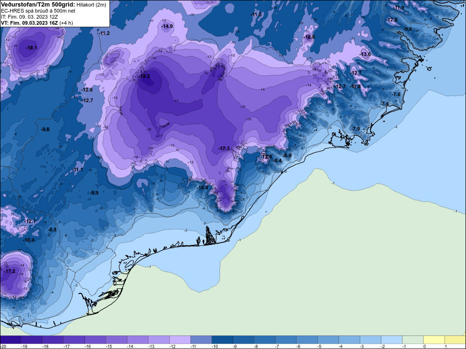Viewport: 466px width, 349px height.
Task: Select the -14.9 temperature value
Action: click(167, 27)
